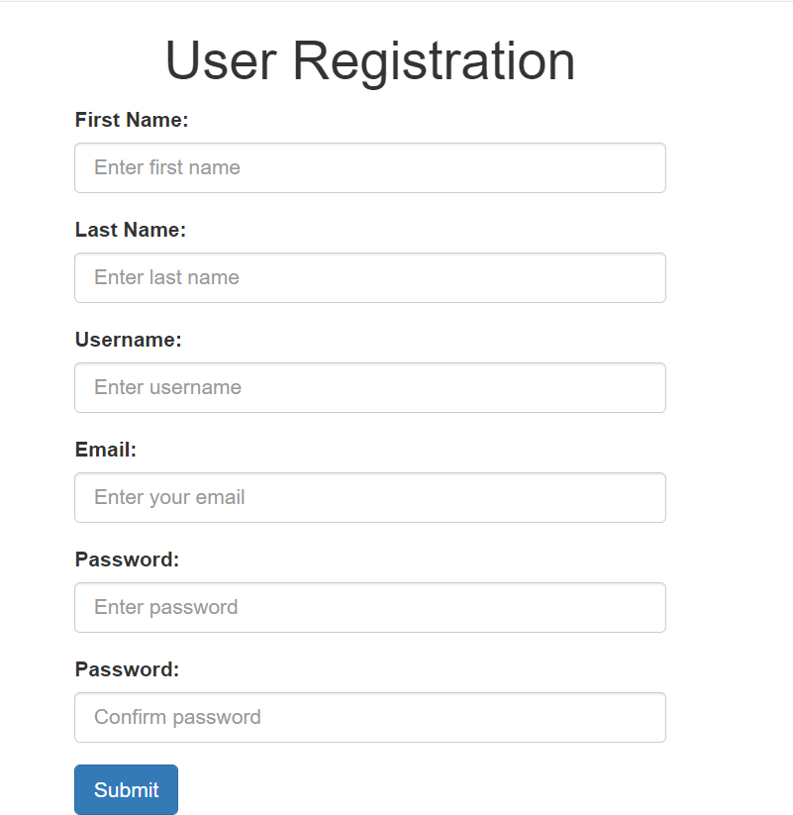Click the Last Name label
793x815 pixels.
tap(130, 230)
